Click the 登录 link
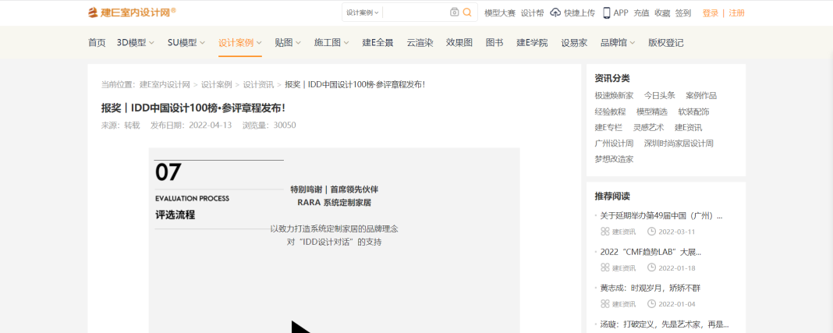 711,13
